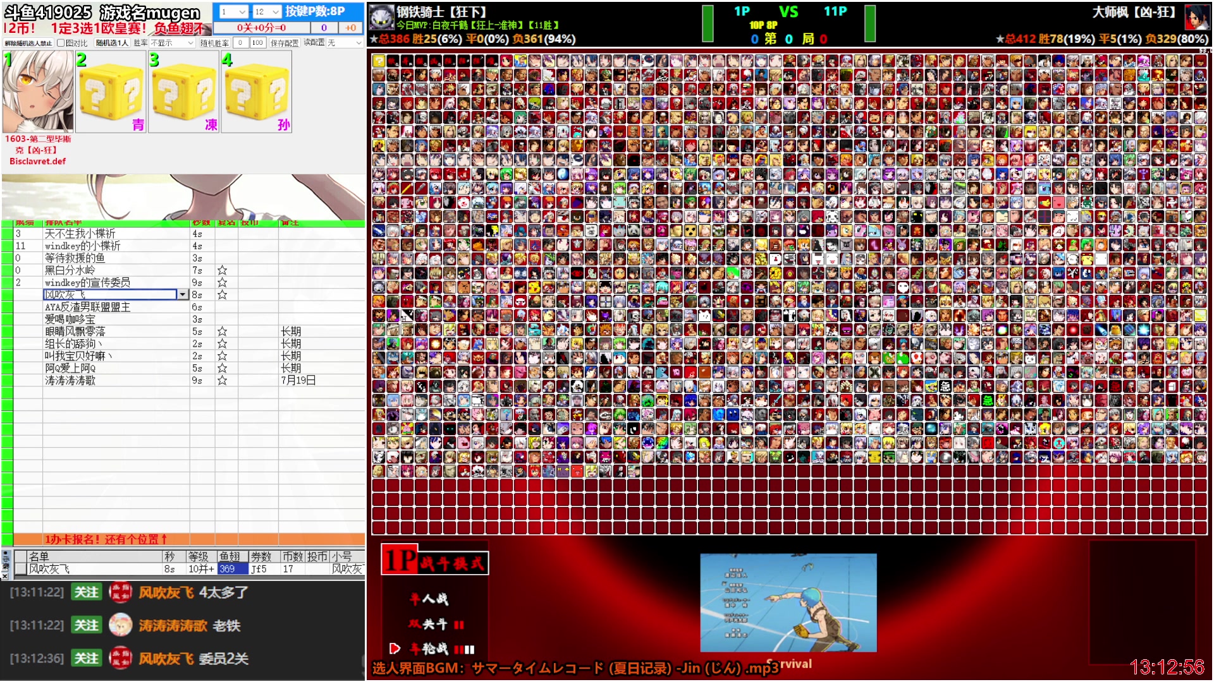Select the topmost battle mode option
1214x682 pixels.
[x=429, y=599]
